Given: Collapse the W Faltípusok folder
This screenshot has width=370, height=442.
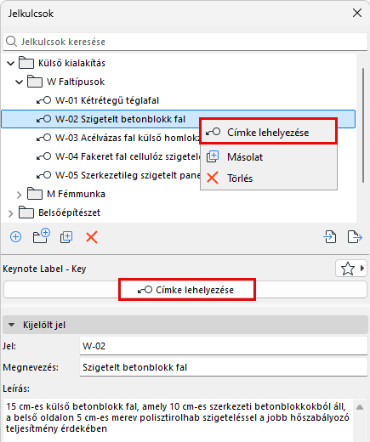Looking at the screenshot, I should click(19, 82).
